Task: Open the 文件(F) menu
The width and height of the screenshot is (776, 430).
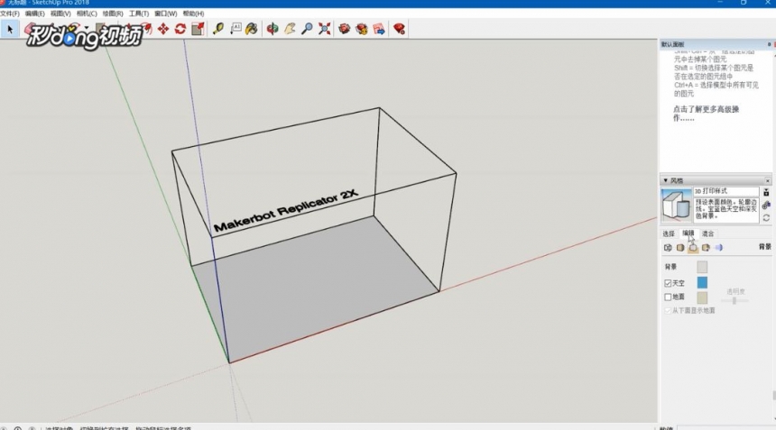Action: [10, 14]
